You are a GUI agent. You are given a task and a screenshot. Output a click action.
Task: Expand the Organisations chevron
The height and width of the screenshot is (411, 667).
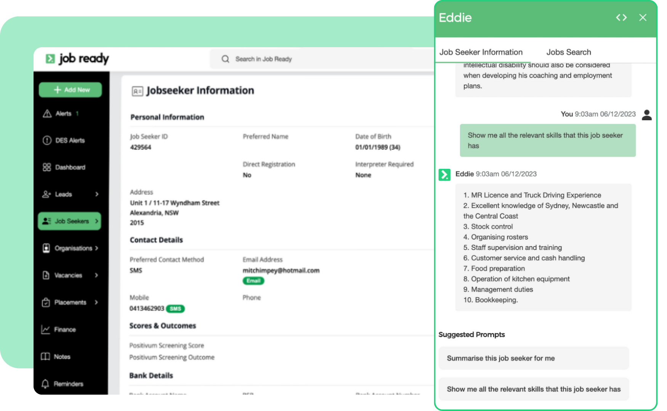96,248
